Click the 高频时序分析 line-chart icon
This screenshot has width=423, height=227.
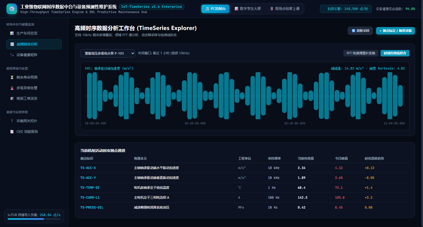pyautogui.click(x=12, y=44)
